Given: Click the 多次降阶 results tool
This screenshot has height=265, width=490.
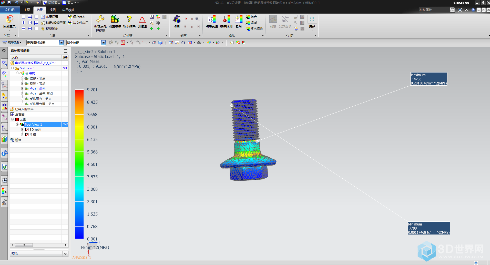Looking at the screenshot, I should coord(254,29).
